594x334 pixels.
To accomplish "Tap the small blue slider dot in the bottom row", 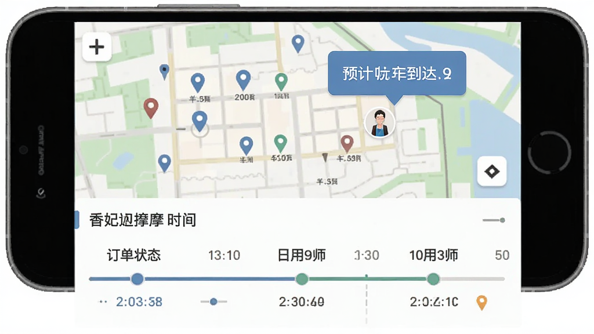I will [x=213, y=302].
